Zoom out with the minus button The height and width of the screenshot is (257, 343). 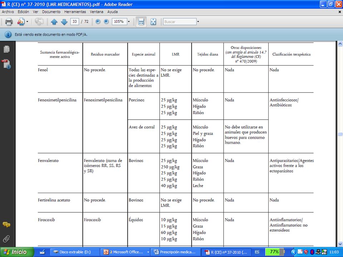[98, 21]
